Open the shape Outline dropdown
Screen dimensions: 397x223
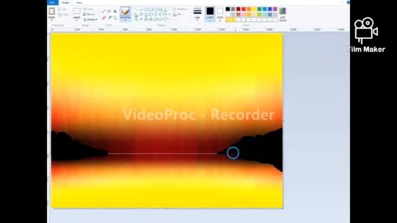pos(181,9)
